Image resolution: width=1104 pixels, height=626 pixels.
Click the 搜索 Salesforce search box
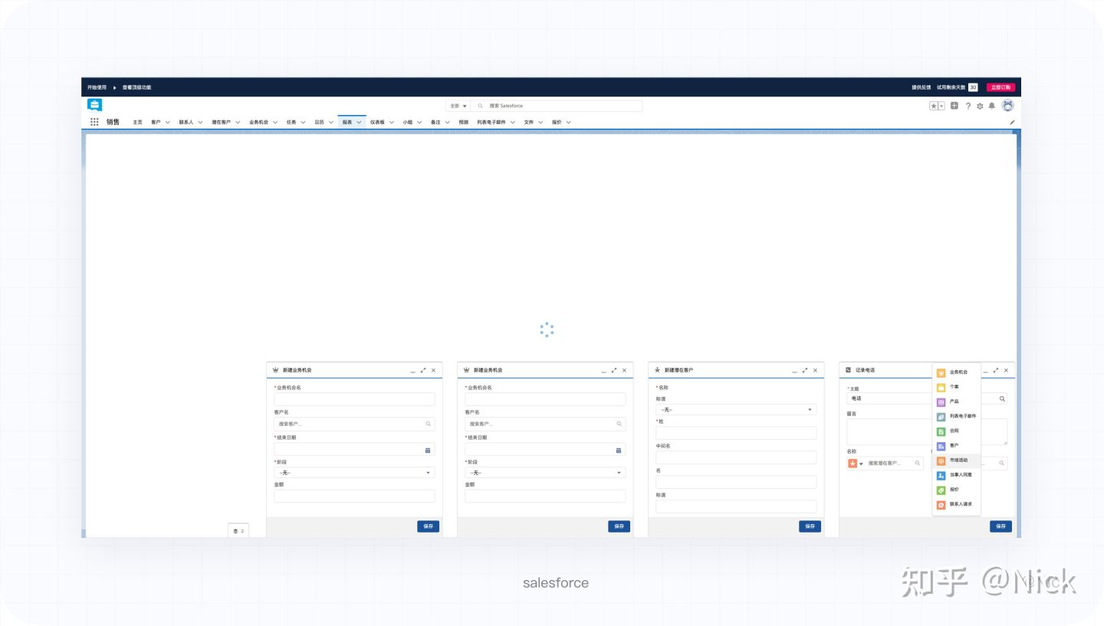[x=558, y=106]
